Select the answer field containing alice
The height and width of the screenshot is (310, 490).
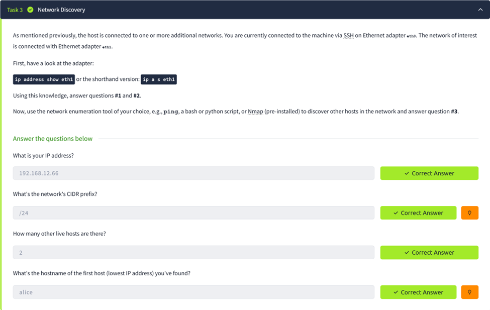point(193,292)
